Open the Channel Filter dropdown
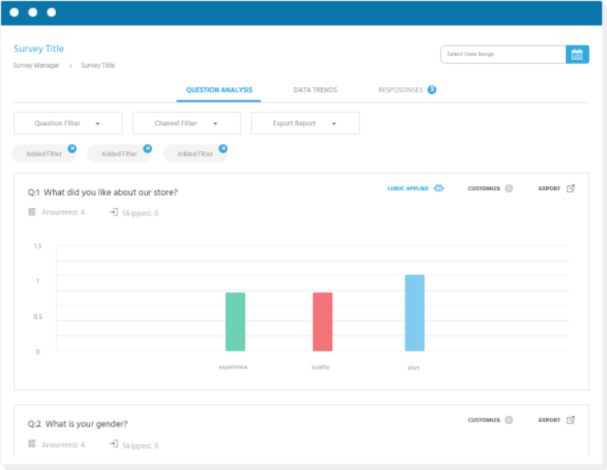Image resolution: width=607 pixels, height=470 pixels. click(187, 123)
